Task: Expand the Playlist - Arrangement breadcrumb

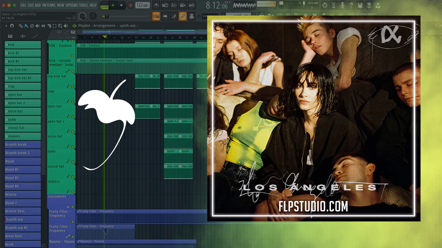Action: pyautogui.click(x=97, y=26)
